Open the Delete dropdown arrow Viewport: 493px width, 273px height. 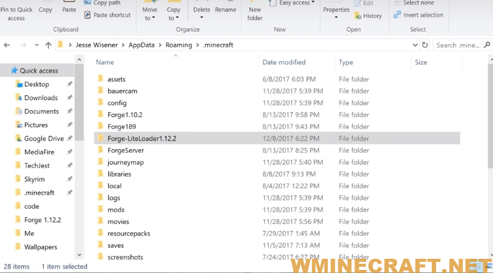click(x=202, y=17)
